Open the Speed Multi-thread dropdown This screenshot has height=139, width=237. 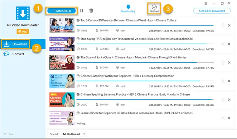74,134
